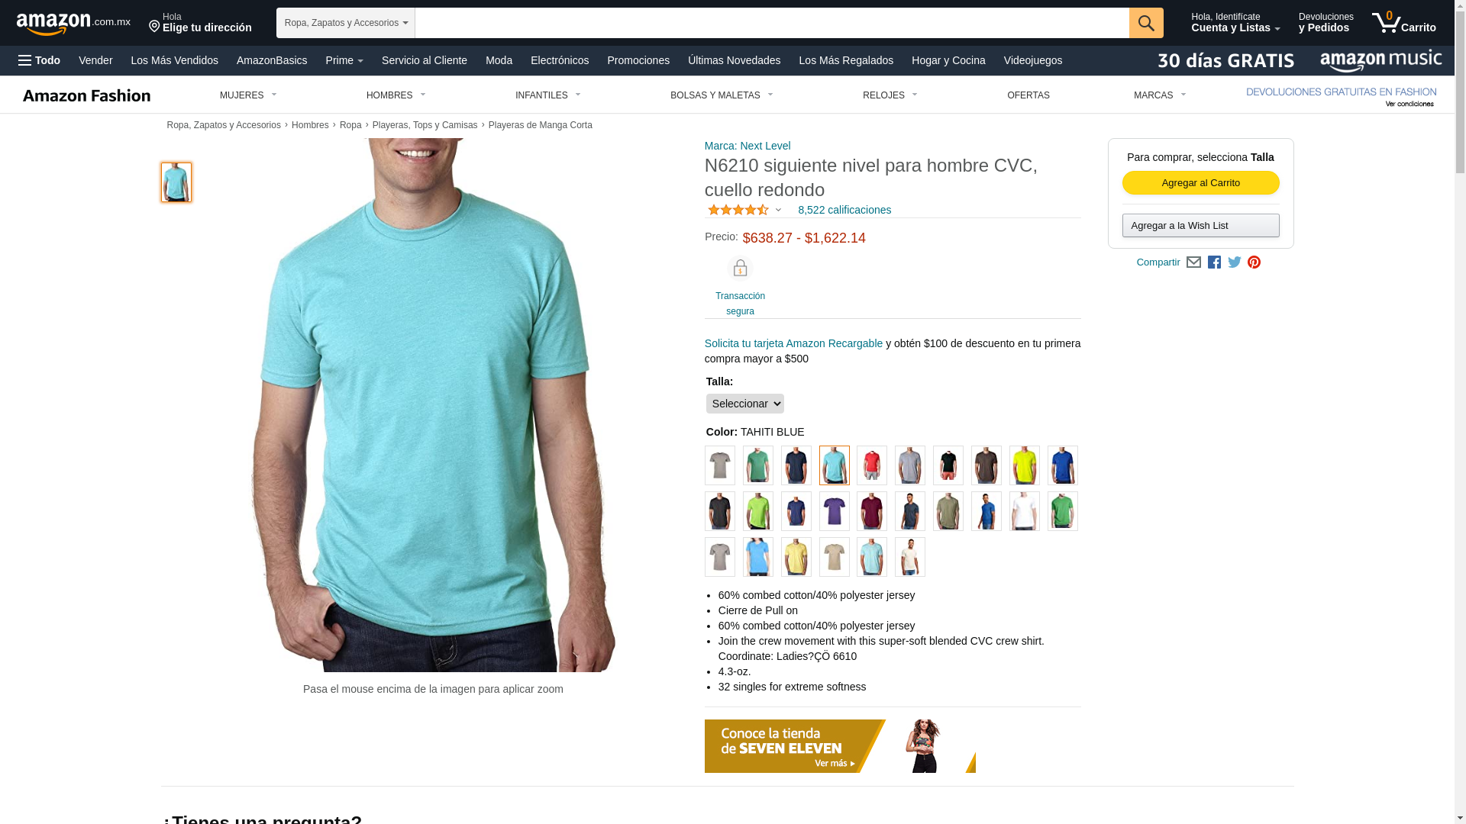Select the product thumbnail image

point(176,182)
